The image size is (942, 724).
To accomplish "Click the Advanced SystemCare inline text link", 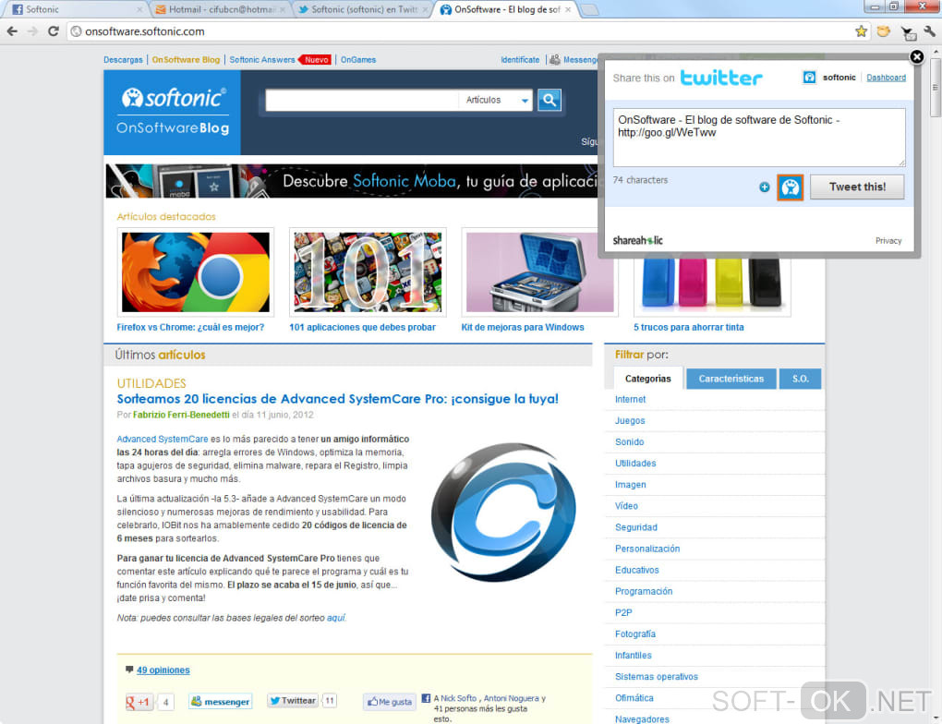I will click(x=163, y=440).
